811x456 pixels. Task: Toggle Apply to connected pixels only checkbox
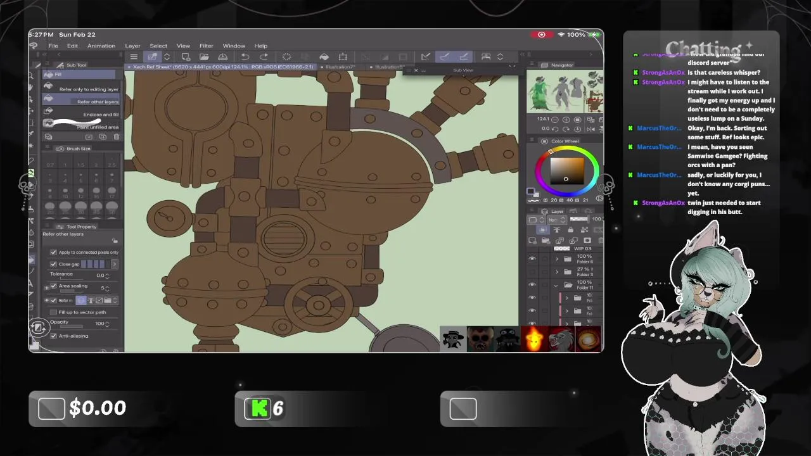tap(53, 252)
